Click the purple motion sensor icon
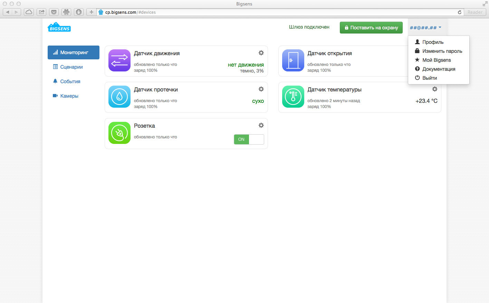The height and width of the screenshot is (303, 489). (119, 60)
